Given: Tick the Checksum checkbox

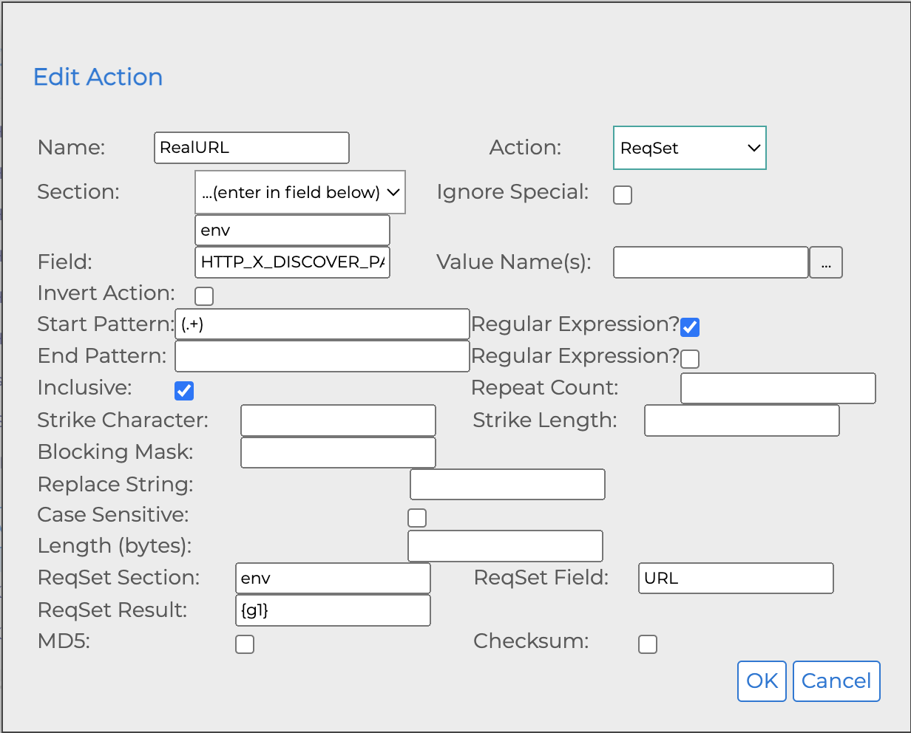Looking at the screenshot, I should pos(648,644).
